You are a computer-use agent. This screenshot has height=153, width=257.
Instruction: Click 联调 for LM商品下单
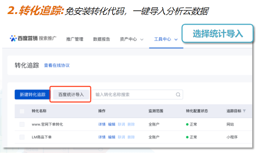[121, 137]
